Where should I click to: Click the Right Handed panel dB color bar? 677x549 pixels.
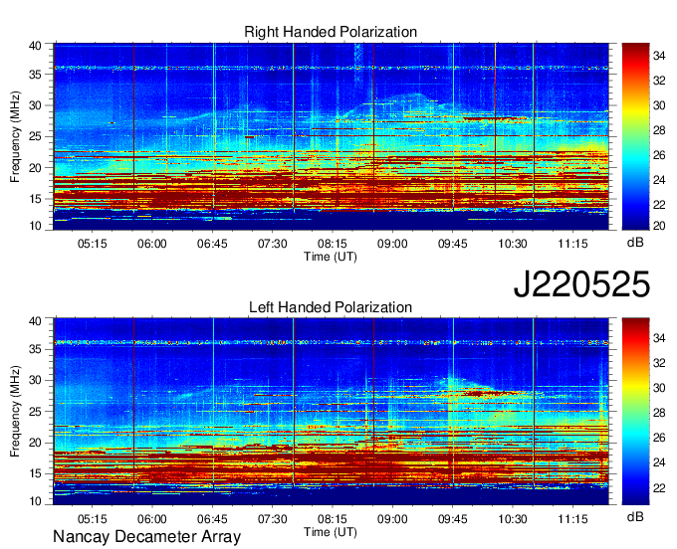coord(635,136)
